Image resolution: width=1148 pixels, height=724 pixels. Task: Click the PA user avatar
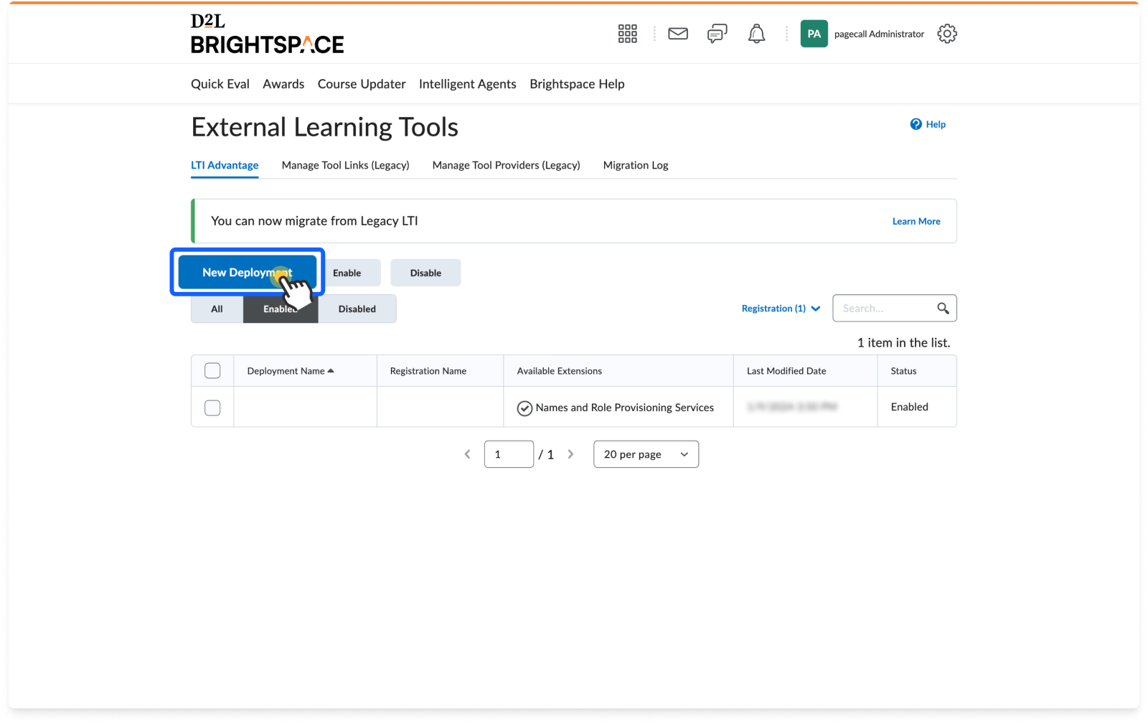click(814, 34)
